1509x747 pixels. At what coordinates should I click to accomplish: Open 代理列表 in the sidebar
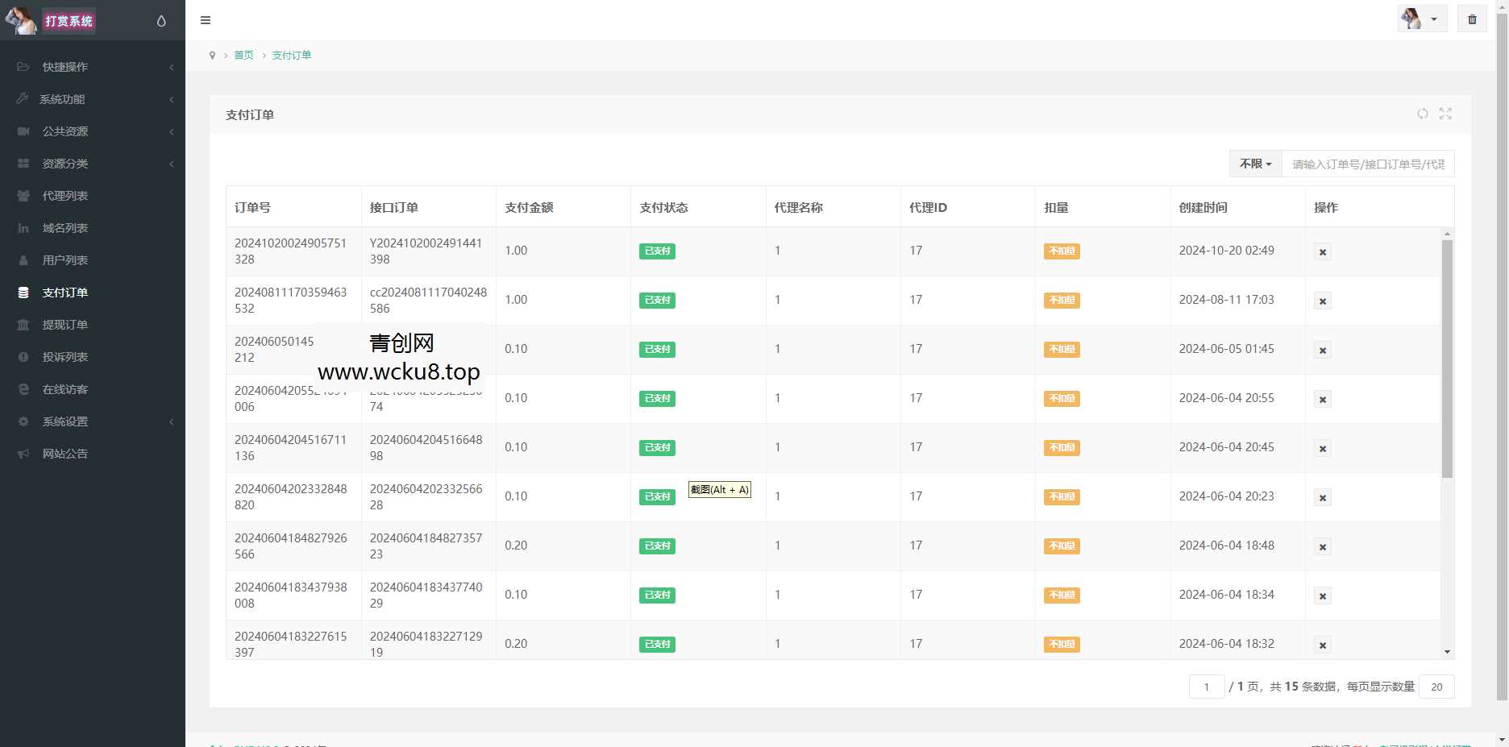coord(65,196)
